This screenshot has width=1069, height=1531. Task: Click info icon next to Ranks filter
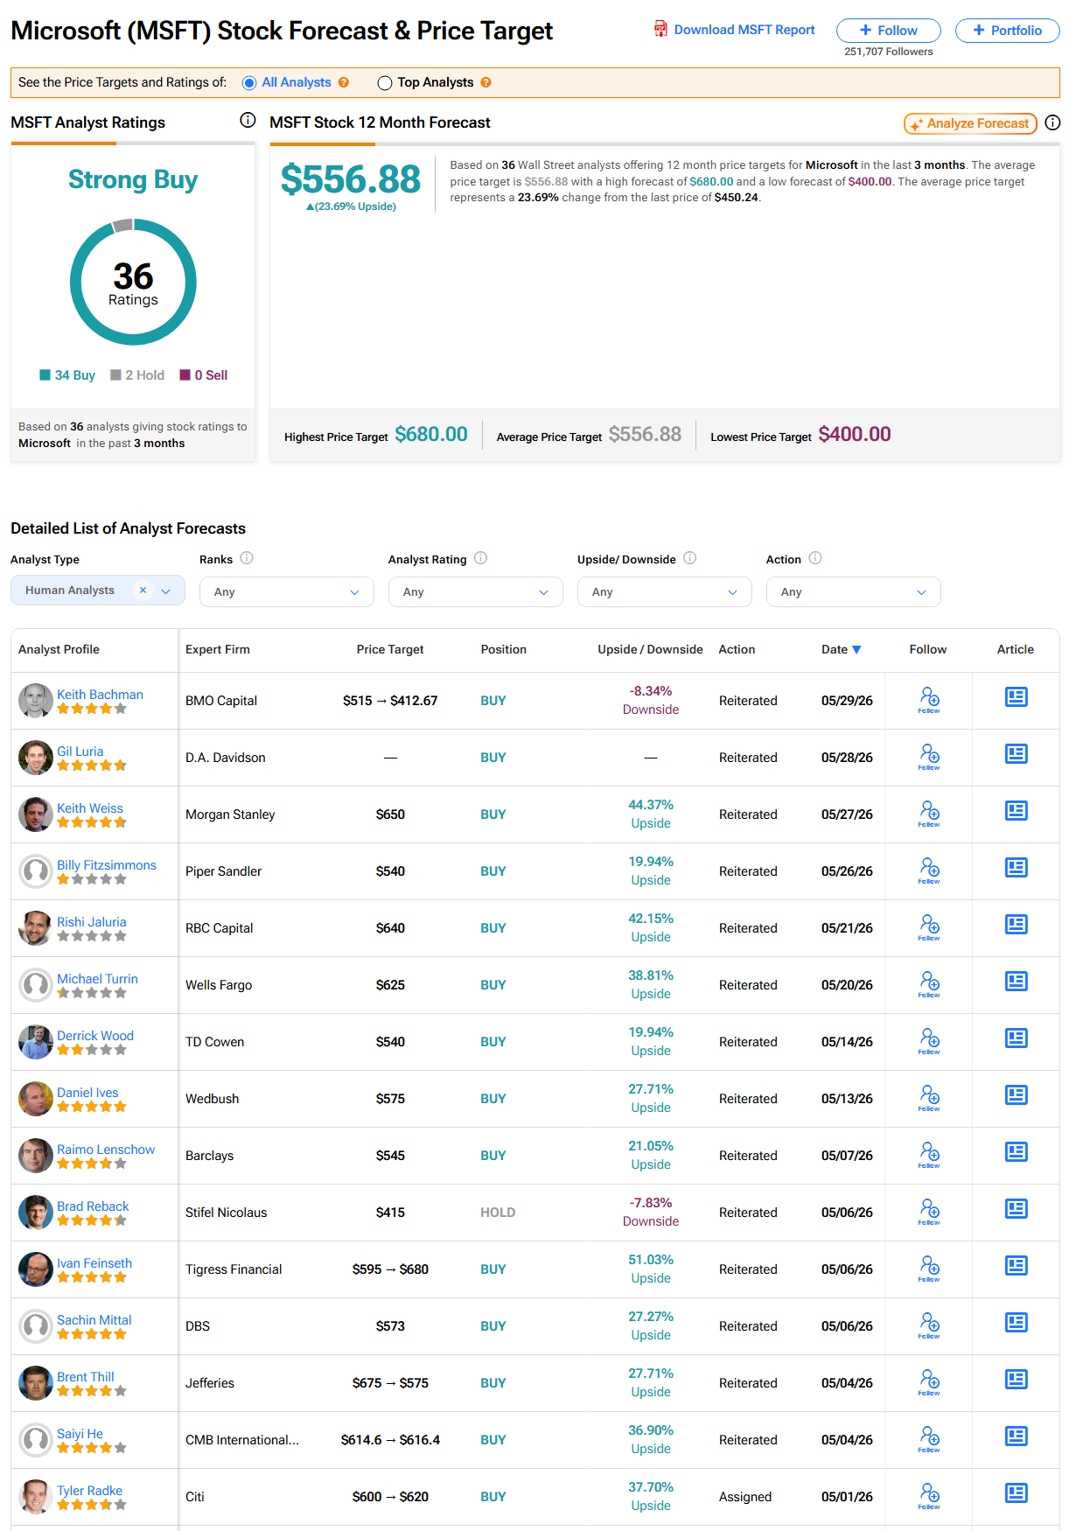(x=247, y=558)
